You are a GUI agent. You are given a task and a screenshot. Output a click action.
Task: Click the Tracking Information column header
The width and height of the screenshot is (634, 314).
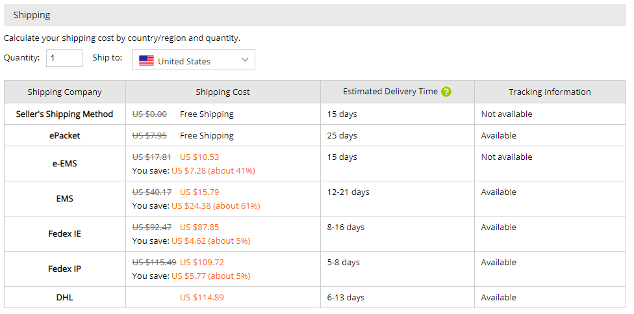click(x=550, y=92)
